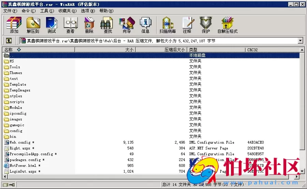Click the Extract To (解压到) icon
The width and height of the screenshot is (307, 189).
(x=33, y=25)
